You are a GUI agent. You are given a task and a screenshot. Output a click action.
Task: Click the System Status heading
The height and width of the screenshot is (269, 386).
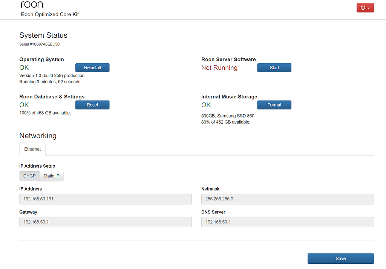pyautogui.click(x=43, y=35)
